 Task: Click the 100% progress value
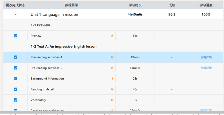point(206,15)
